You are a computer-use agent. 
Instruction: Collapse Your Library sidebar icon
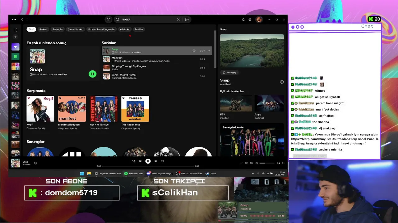pyautogui.click(x=15, y=30)
